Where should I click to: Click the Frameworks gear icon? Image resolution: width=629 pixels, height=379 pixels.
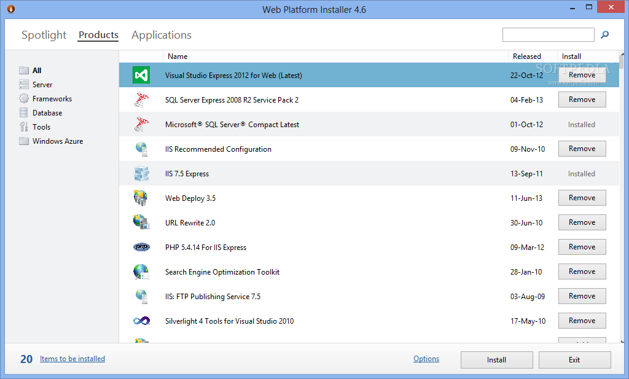(24, 98)
